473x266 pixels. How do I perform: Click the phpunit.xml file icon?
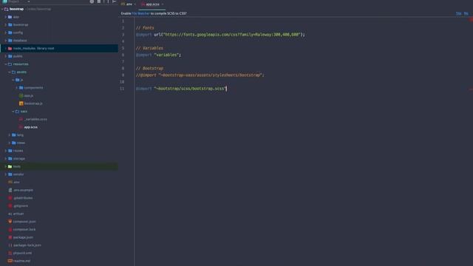point(10,253)
